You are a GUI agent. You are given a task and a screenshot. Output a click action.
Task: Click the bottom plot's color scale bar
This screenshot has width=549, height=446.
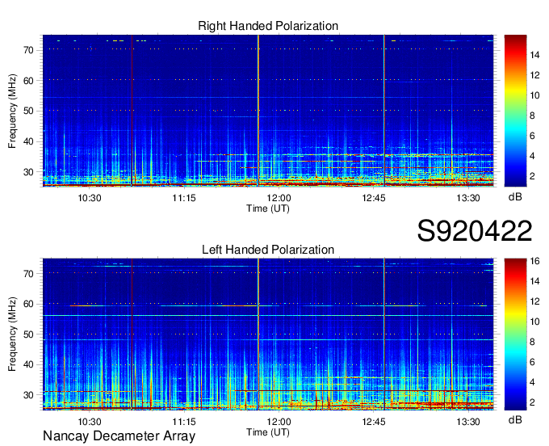(x=515, y=334)
